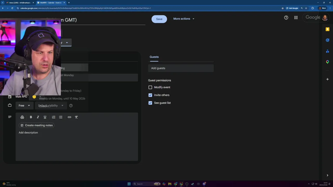Open the Google account avatar menu
This screenshot has height=187, width=333.
[325, 17]
